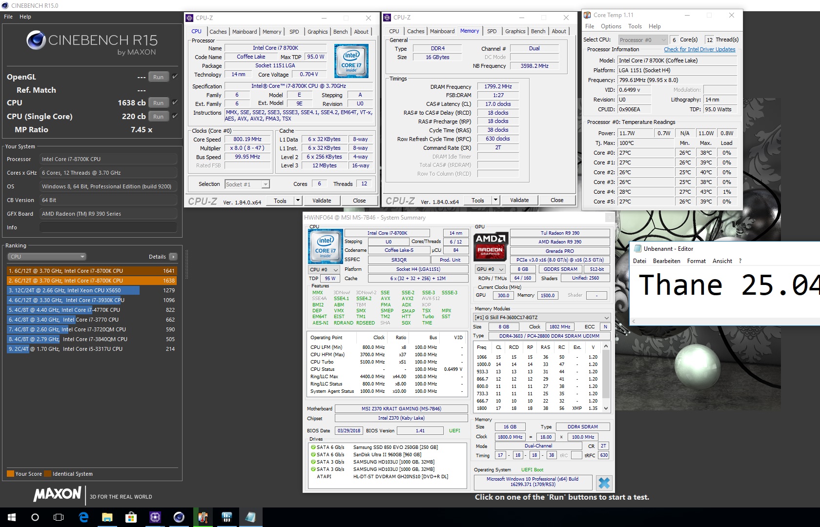Open the Bench tab in first CPU-Z window
The width and height of the screenshot is (820, 527).
click(x=341, y=32)
